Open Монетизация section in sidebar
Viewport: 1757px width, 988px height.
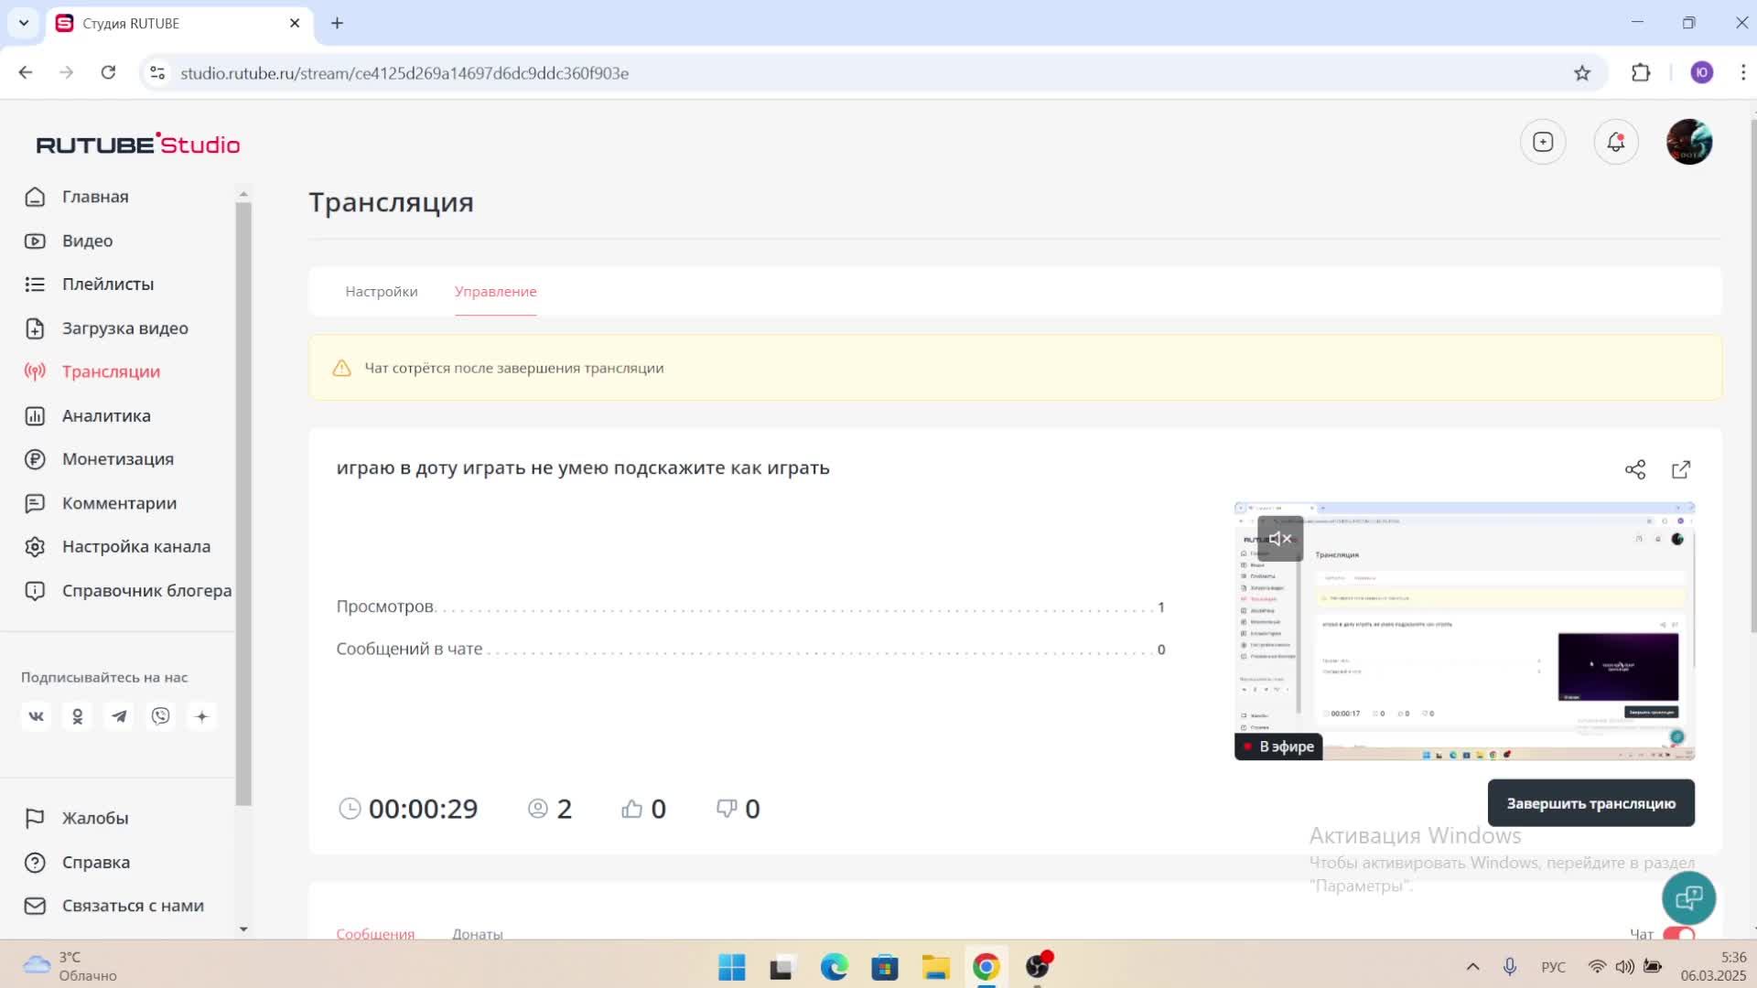[117, 459]
